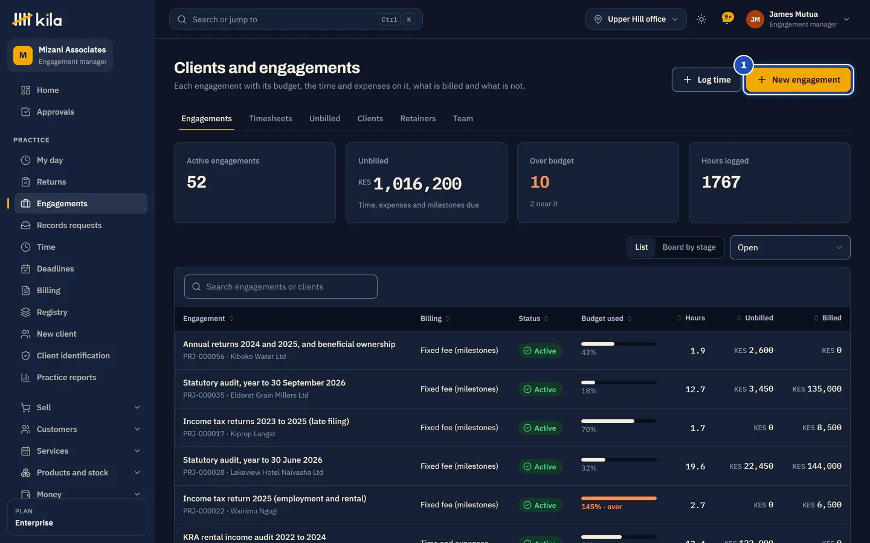Click Client identification shield icon
This screenshot has height=543, width=870.
pos(25,355)
